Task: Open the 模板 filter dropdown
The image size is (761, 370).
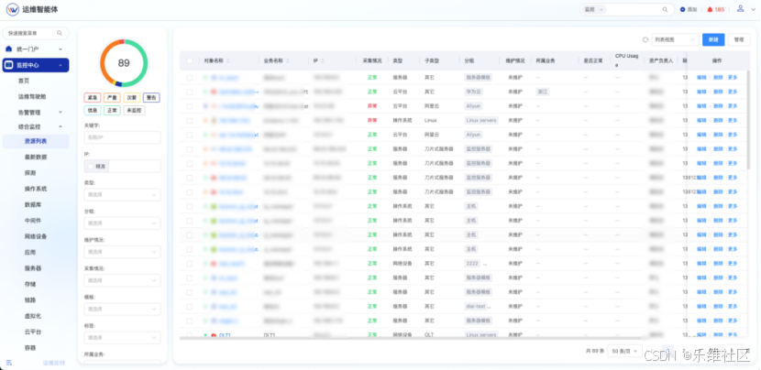Action: pyautogui.click(x=122, y=309)
